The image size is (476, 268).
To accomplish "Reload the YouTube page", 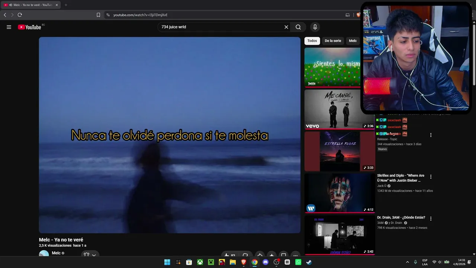I will (x=20, y=15).
